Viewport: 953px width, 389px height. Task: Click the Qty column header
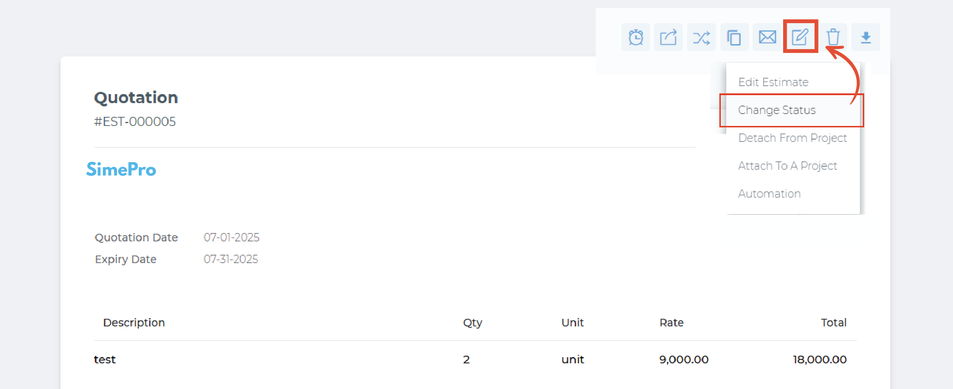[x=472, y=323]
